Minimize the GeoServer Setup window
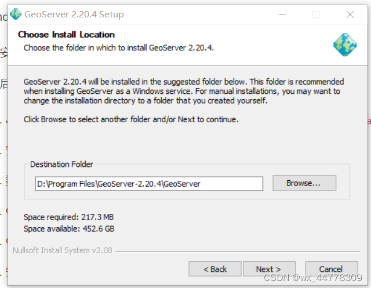This screenshot has height=288, width=371. coord(282,14)
